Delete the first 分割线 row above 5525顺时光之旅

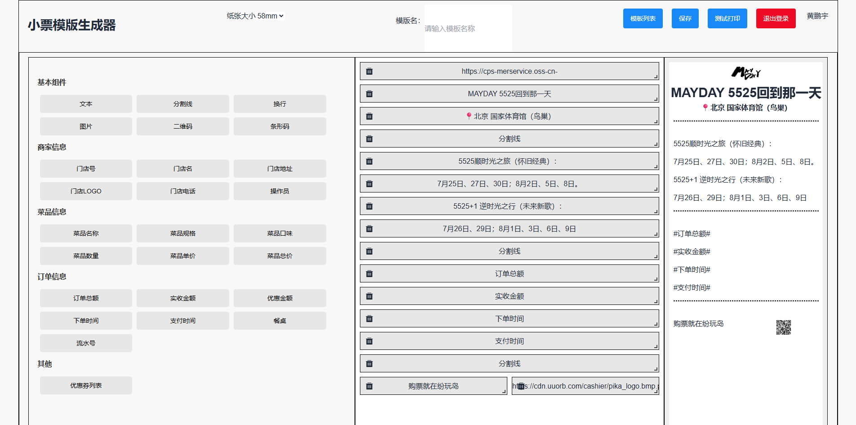[369, 139]
